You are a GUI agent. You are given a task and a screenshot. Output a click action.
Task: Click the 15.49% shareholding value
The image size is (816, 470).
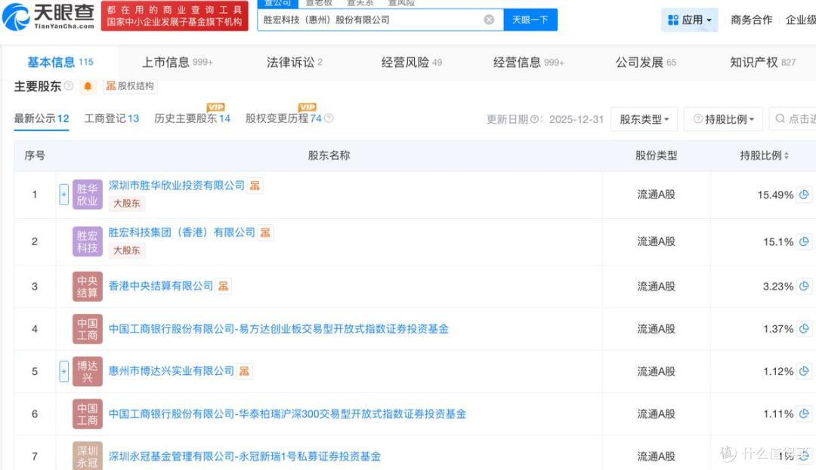[775, 195]
